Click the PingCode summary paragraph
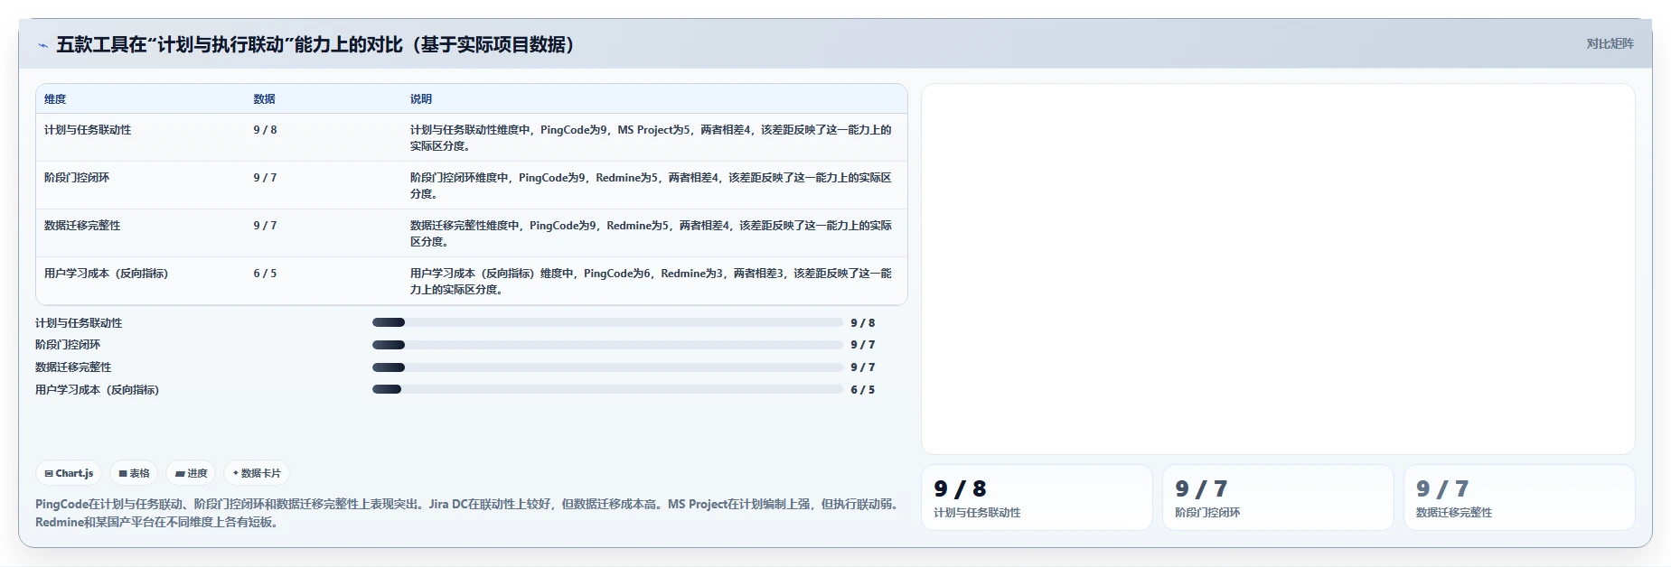 (x=467, y=513)
